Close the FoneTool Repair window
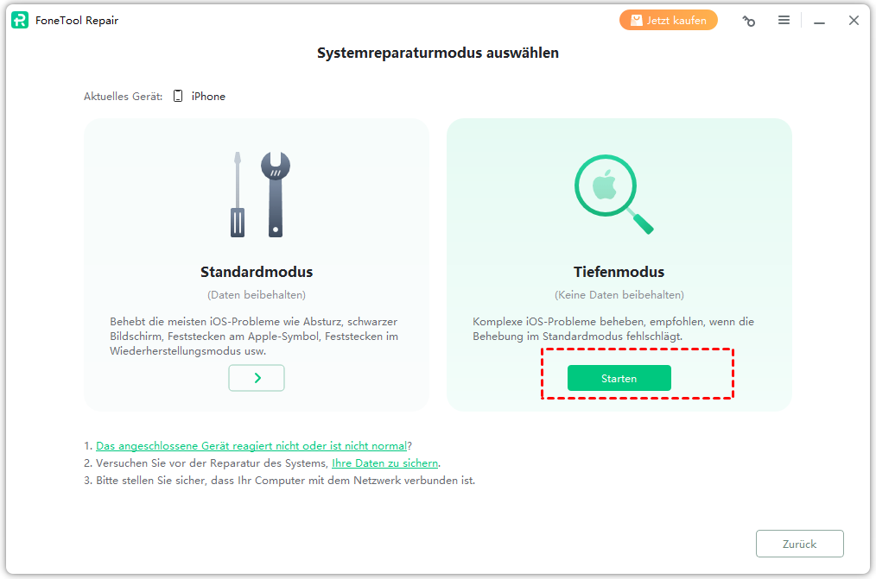The height and width of the screenshot is (579, 876). pos(854,20)
